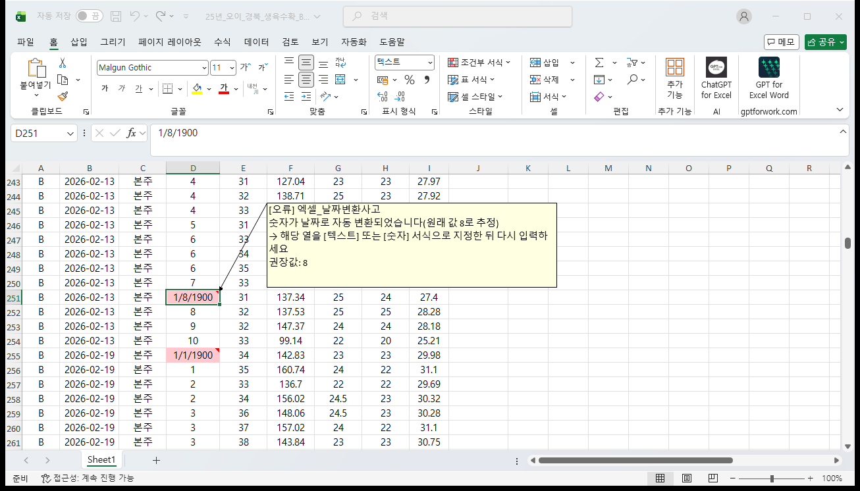Expand the formula bar with its chevron
Viewport: 860px width, 491px height.
click(x=844, y=131)
